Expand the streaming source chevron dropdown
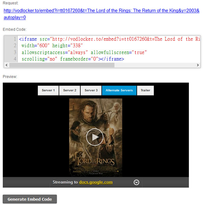 (x=136, y=182)
